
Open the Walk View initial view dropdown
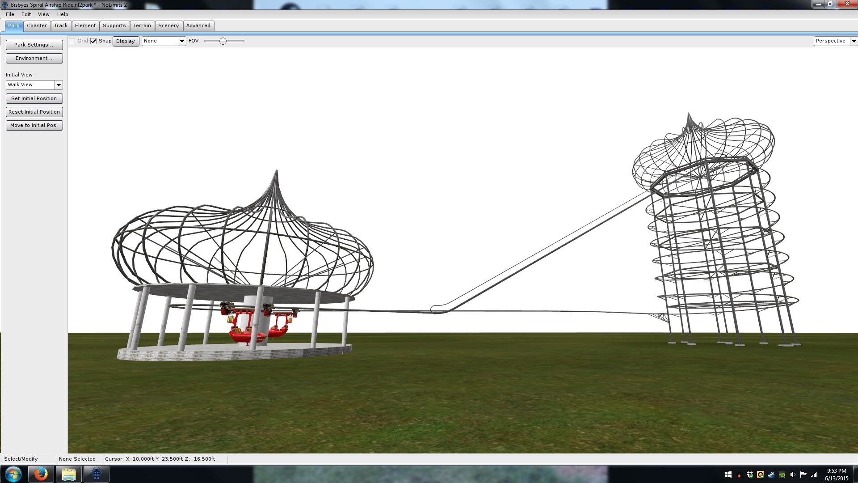tap(59, 85)
